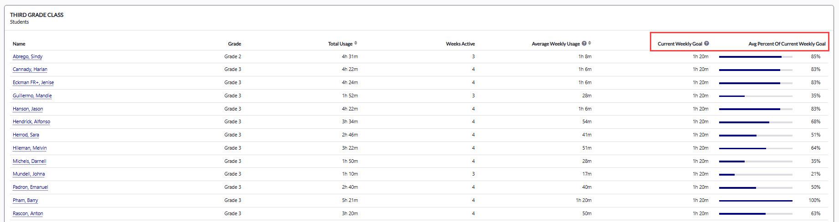Select the Eckman FR+, Jenise link

coord(33,82)
